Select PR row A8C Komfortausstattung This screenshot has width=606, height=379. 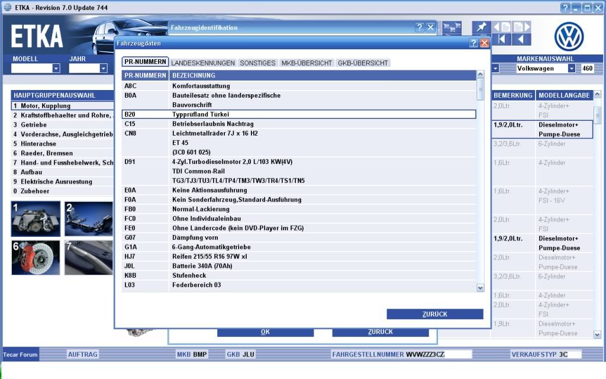pyautogui.click(x=299, y=86)
